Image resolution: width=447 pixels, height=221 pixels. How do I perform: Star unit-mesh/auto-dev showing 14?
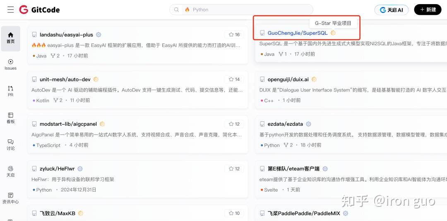click(x=234, y=79)
